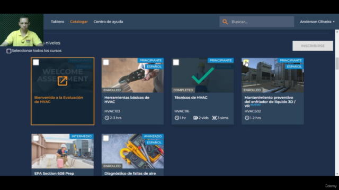
Task: Open Mantenimiento preventivo del enfriador course title
Action: pos(270,101)
